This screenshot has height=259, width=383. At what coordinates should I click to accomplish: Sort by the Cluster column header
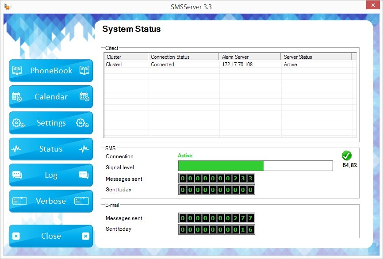[126, 57]
